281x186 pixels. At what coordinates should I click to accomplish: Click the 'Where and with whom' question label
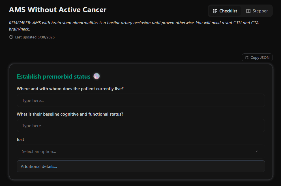tap(70, 89)
